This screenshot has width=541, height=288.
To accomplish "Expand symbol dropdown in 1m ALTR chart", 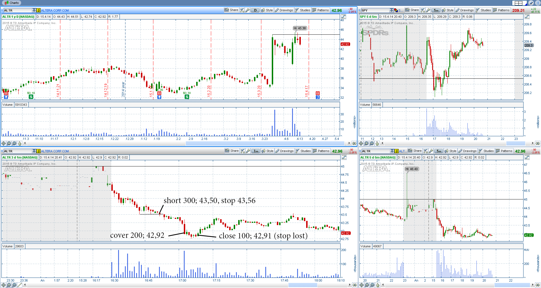I will click(x=34, y=151).
